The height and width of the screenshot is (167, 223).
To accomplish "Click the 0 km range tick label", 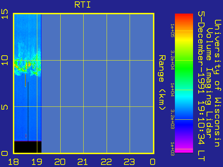I will [x=5, y=153].
